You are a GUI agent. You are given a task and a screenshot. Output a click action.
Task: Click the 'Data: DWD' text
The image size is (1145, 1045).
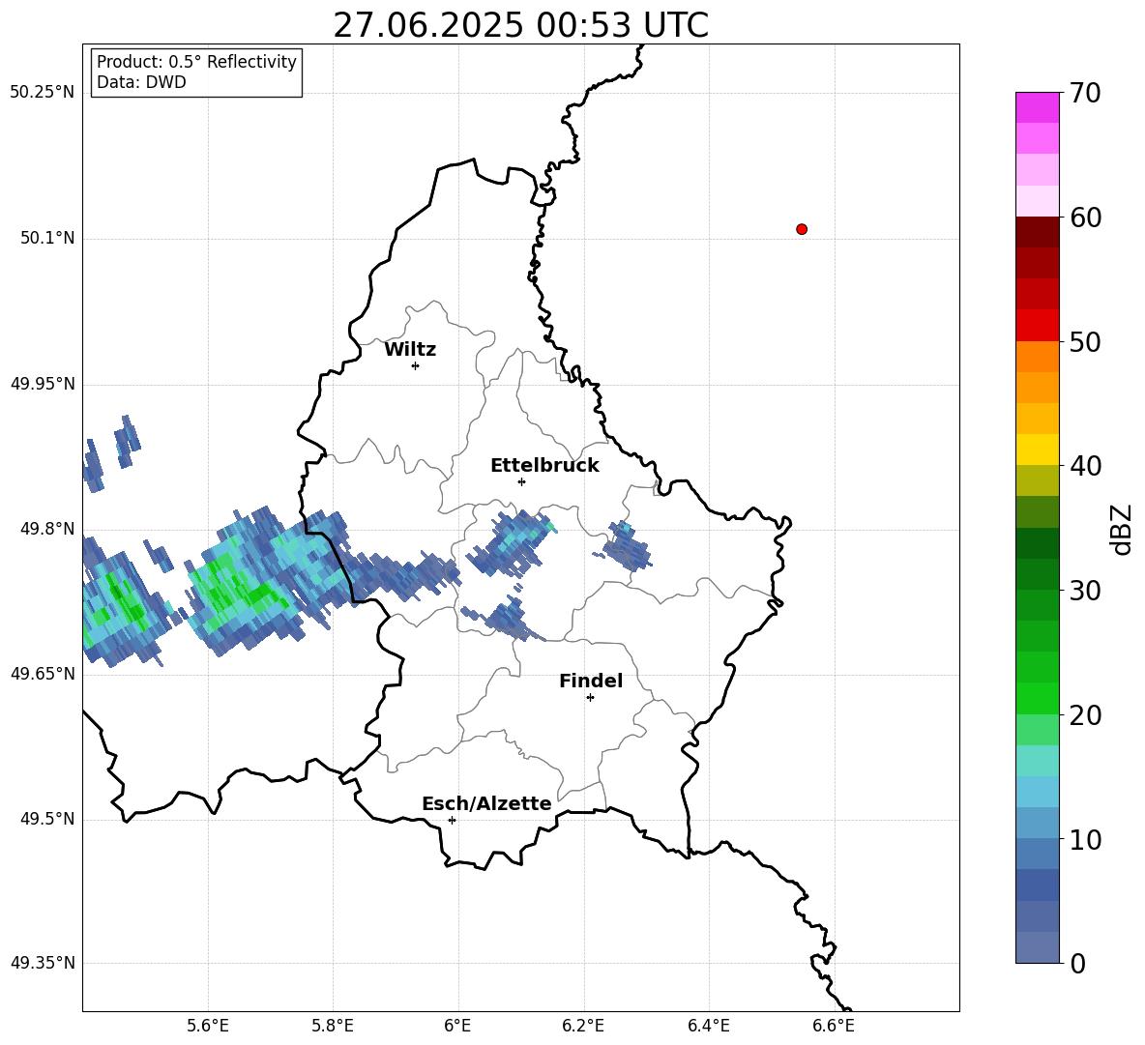(141, 82)
